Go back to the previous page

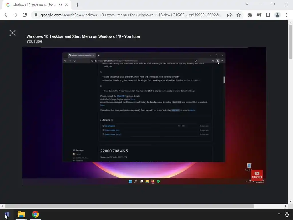pos(6,15)
